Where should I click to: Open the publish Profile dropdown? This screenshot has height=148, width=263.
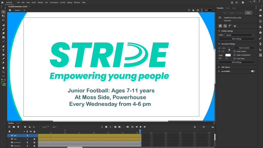click(x=240, y=35)
